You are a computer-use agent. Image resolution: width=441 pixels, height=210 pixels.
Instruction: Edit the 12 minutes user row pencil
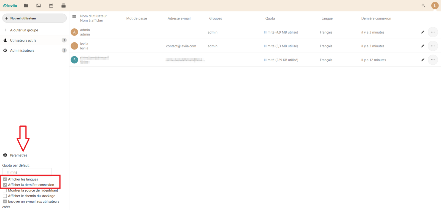click(x=423, y=60)
